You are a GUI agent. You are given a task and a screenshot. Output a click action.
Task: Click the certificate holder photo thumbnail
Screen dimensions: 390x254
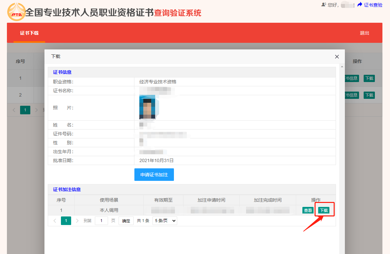click(147, 108)
